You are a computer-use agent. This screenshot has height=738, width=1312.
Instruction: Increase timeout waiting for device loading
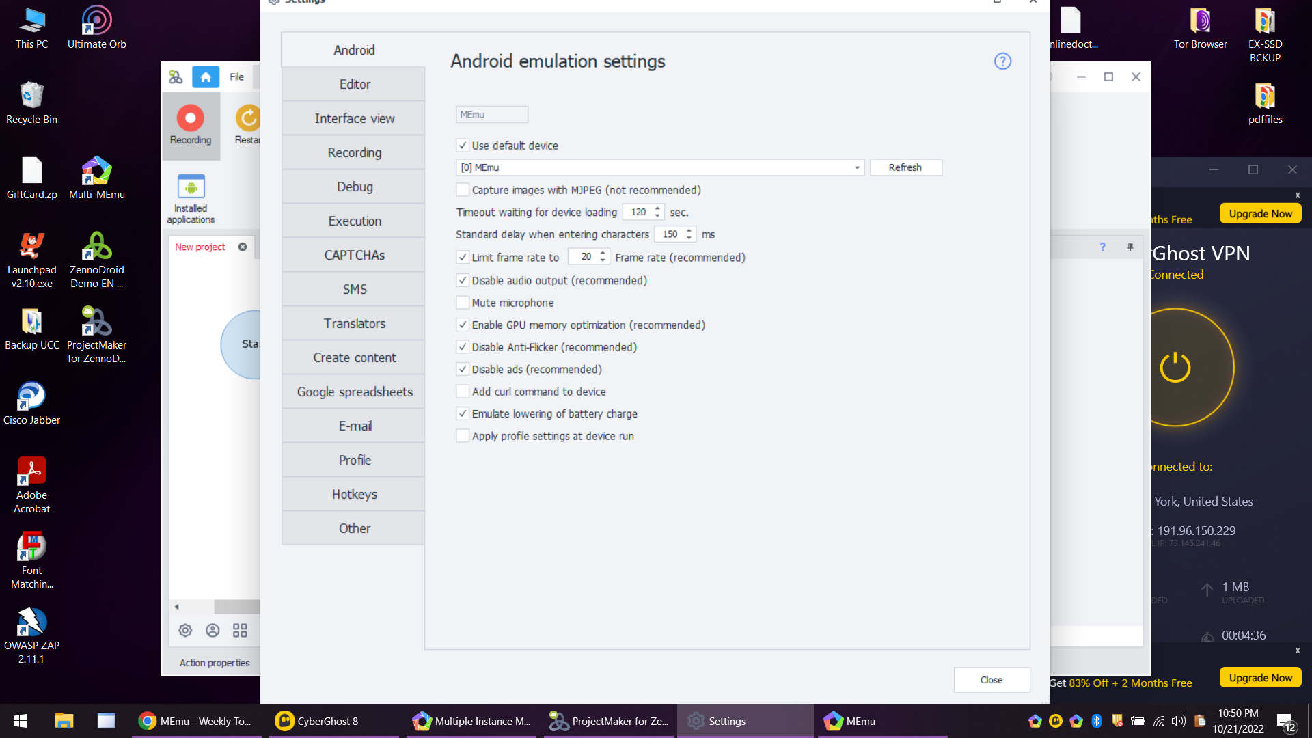657,208
